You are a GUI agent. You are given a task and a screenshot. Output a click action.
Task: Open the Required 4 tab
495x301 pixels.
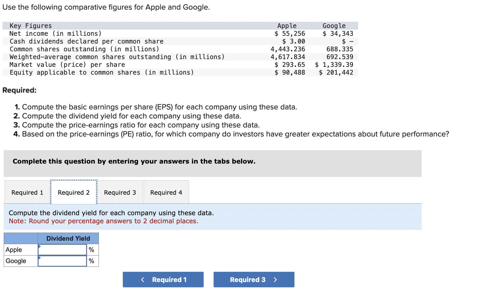[166, 192]
